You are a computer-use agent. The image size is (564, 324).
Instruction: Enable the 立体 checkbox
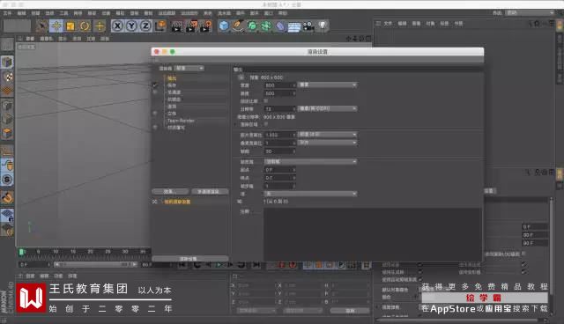155,114
